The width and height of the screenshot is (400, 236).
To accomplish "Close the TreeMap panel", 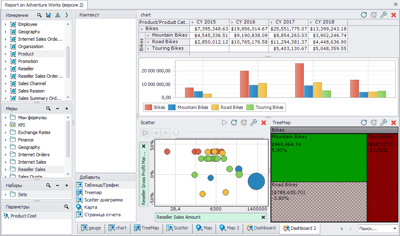I will [x=393, y=123].
